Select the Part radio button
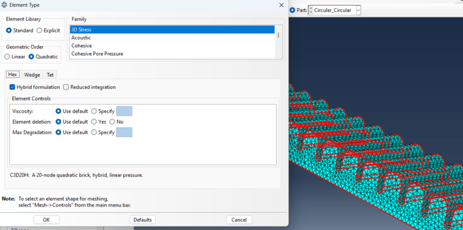Viewport: 463px width, 230px height. coord(292,10)
